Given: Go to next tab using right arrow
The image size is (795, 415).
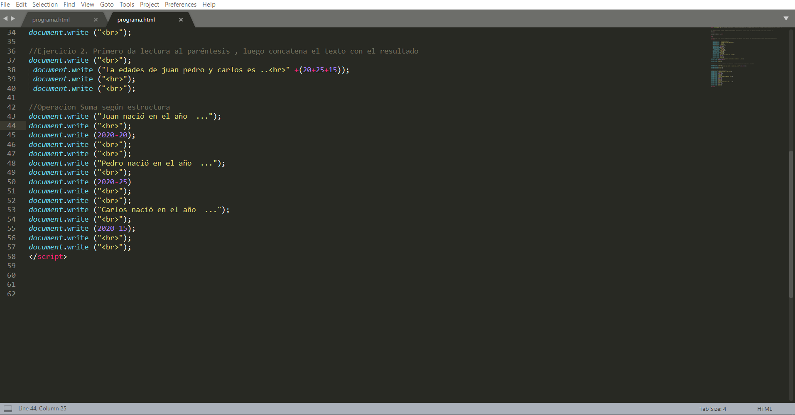Looking at the screenshot, I should tap(13, 19).
